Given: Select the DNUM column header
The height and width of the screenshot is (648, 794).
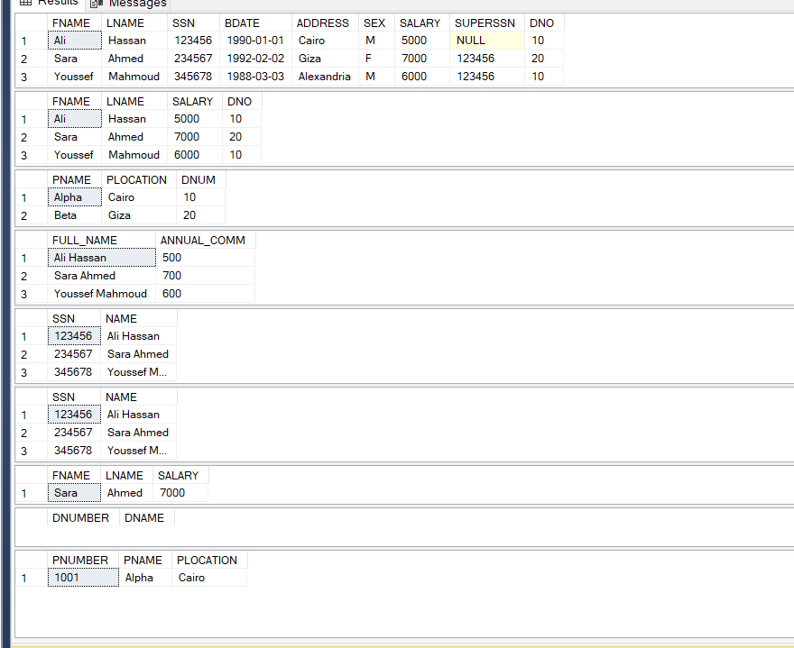Looking at the screenshot, I should [198, 179].
